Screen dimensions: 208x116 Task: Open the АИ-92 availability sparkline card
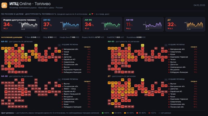tap(61, 24)
